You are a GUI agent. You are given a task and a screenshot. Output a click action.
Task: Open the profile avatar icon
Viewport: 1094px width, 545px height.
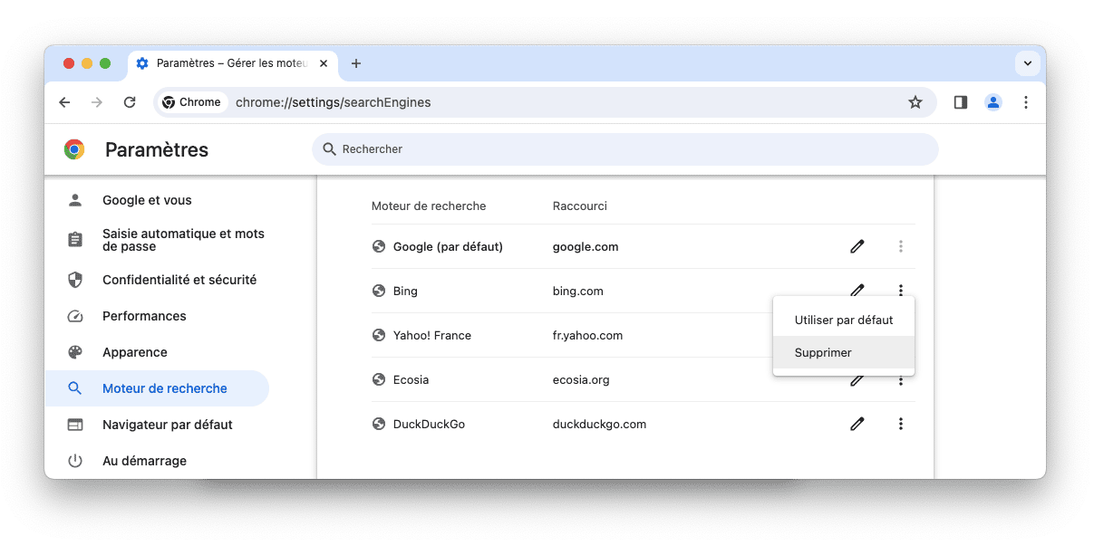[x=993, y=102]
